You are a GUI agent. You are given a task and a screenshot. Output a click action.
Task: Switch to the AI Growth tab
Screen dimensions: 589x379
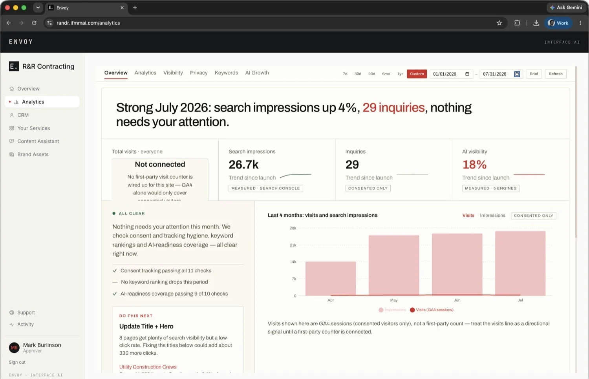pyautogui.click(x=257, y=73)
